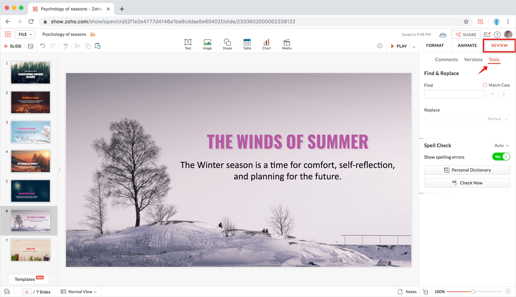Insert Media
This screenshot has width=516, height=297.
(x=287, y=44)
